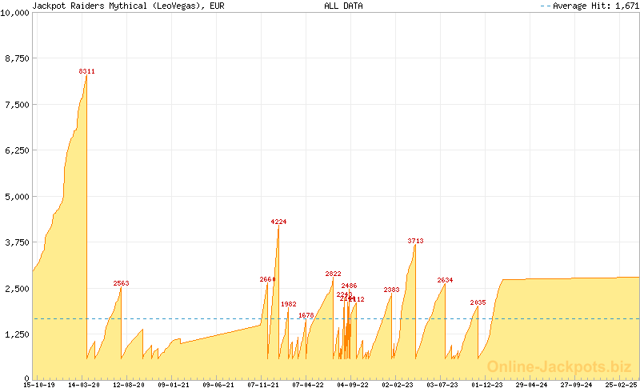The height and width of the screenshot is (392, 640).
Task: Select the 5,000 y-axis value label
Action: 18,196
